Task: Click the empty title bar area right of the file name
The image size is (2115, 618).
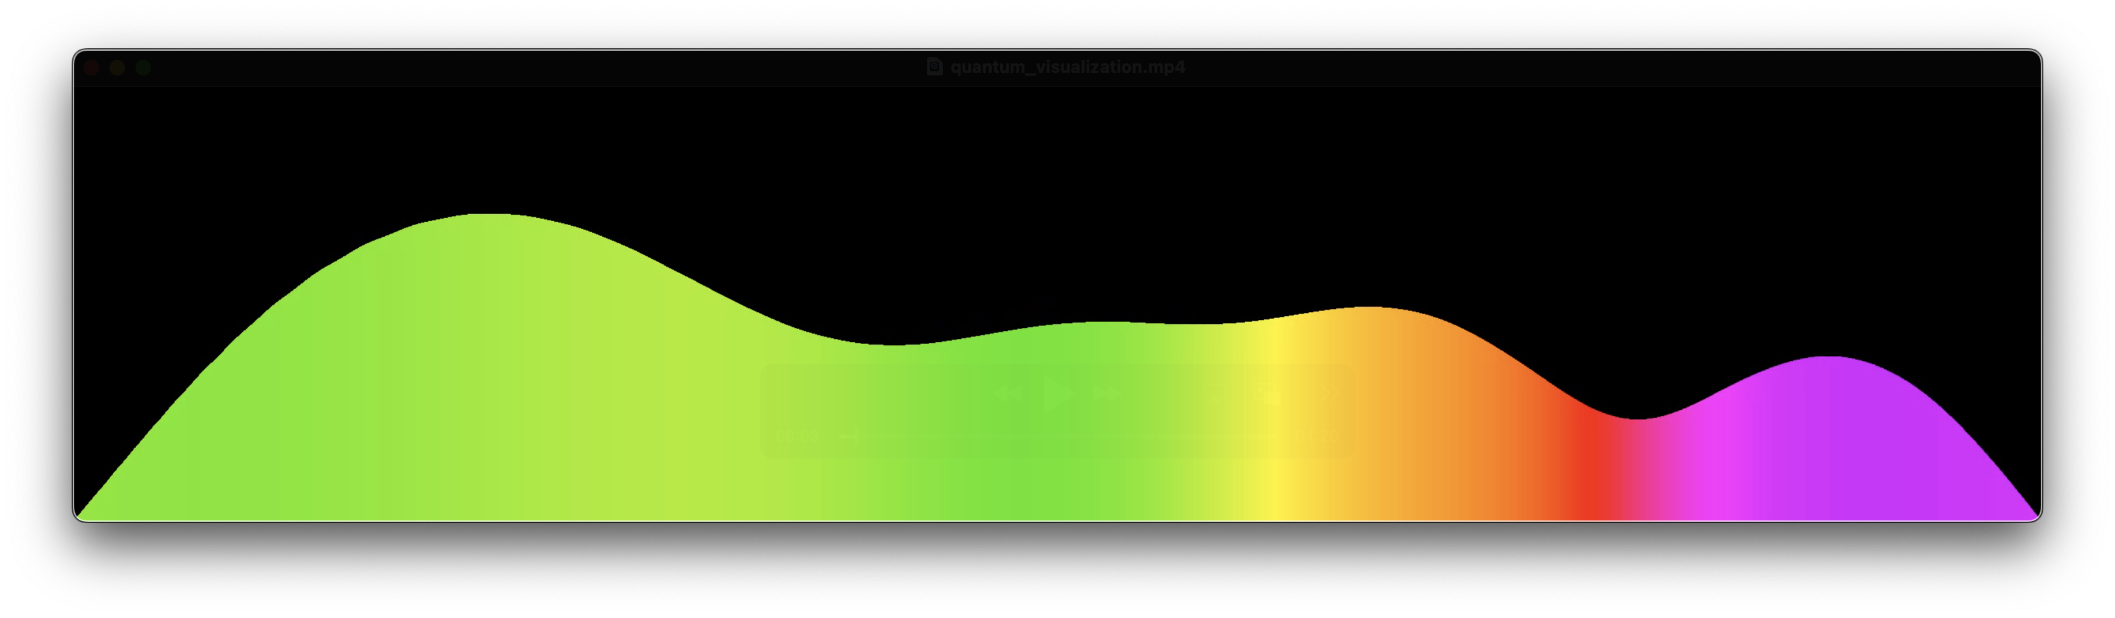Action: coord(1560,67)
